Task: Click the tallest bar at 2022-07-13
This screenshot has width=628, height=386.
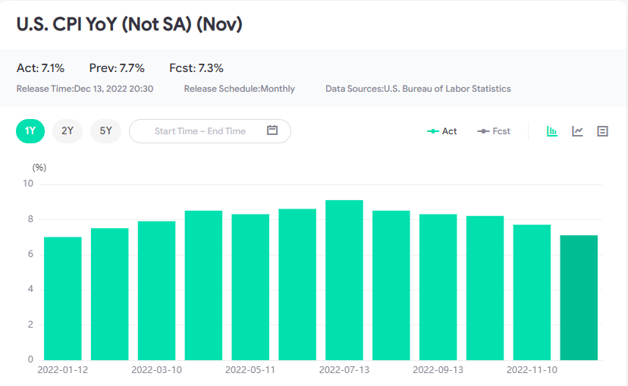Action: tap(344, 280)
